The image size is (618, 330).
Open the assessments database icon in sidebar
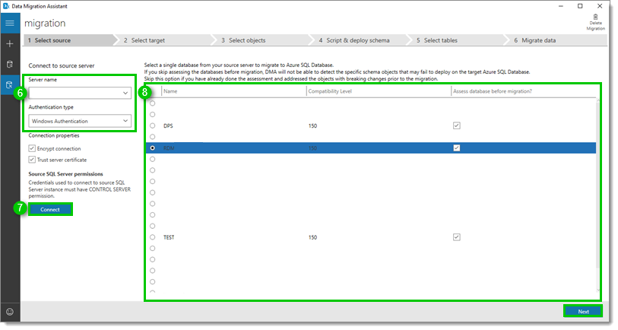10,65
